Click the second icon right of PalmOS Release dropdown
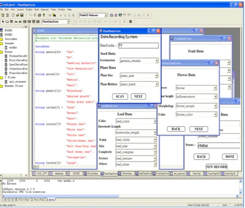Screen dimensions: 245x208 tap(116, 15)
